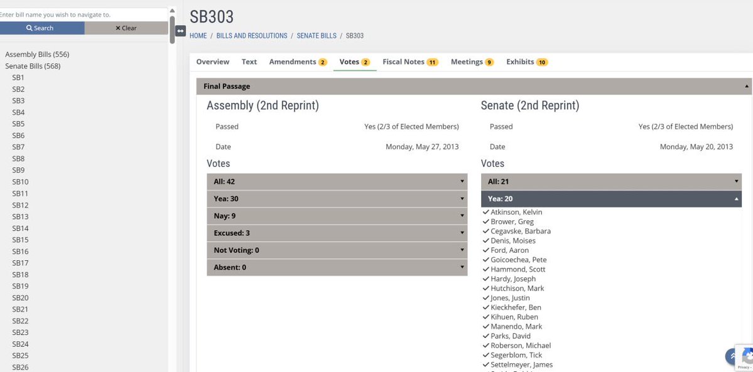Click senator name Hammond, Scott
Viewport: 753px width, 372px height.
pos(518,270)
